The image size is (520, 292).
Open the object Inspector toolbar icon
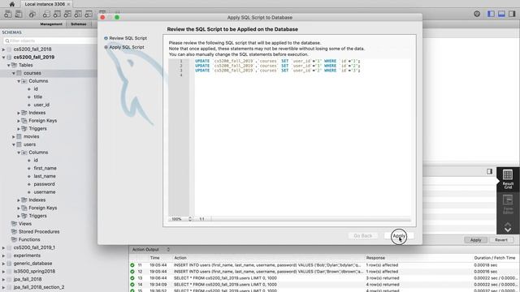coord(32,15)
